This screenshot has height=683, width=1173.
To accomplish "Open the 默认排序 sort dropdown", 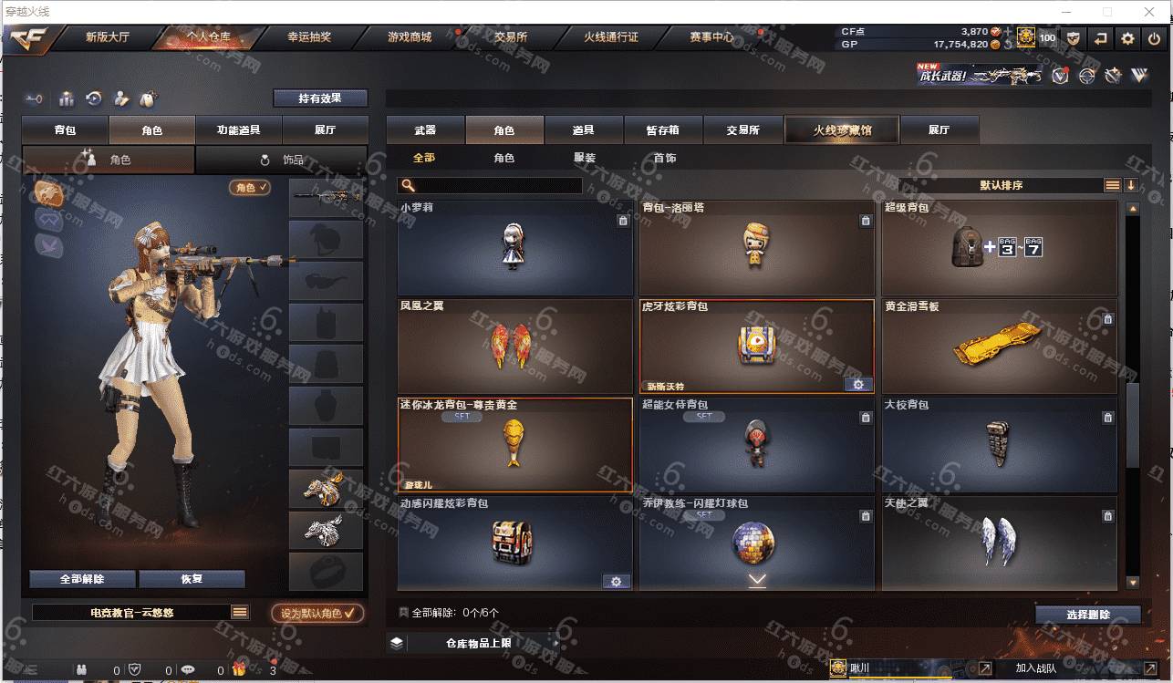I will tap(1001, 185).
